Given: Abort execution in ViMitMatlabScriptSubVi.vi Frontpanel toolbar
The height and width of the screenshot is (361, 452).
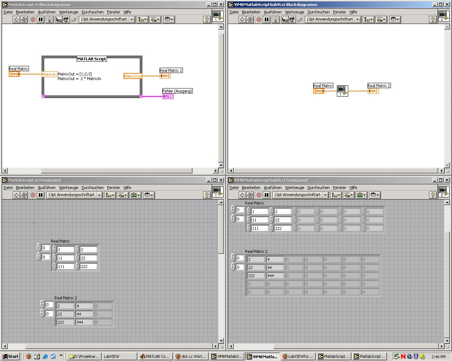Looking at the screenshot, I should (259, 195).
